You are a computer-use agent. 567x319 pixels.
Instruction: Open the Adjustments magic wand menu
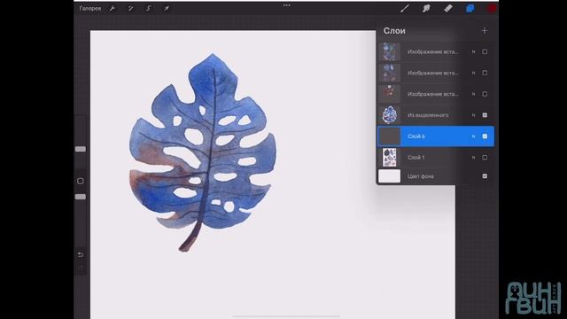click(130, 8)
